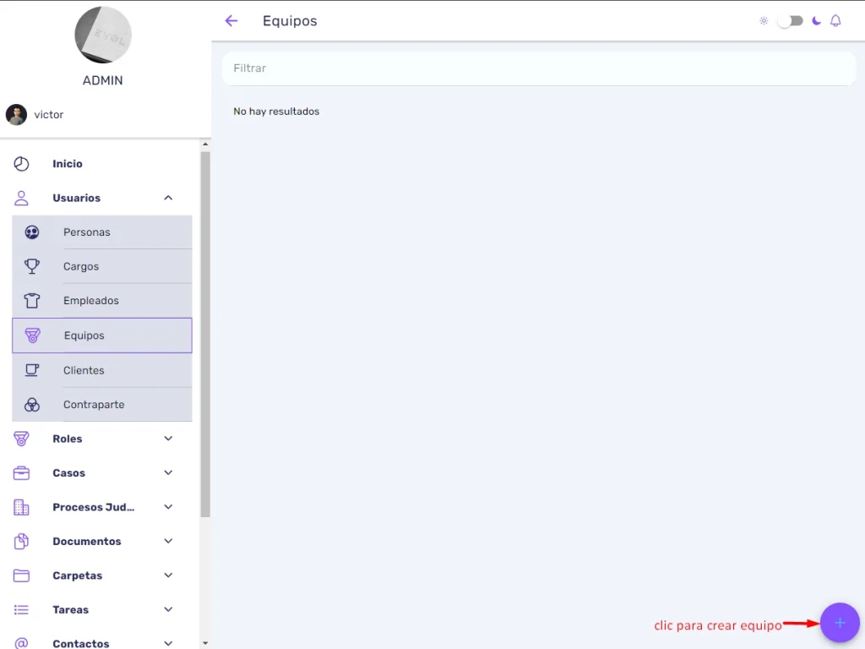Click the Procesos Jud... building icon

pyautogui.click(x=21, y=507)
